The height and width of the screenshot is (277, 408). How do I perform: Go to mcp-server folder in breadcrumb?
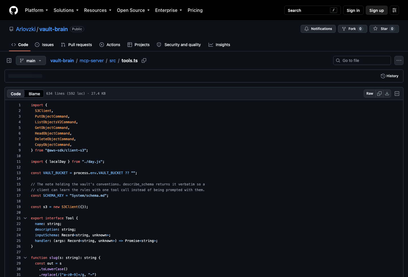(x=92, y=60)
